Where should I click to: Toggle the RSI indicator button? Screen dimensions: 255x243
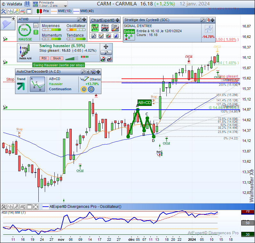coord(44,58)
